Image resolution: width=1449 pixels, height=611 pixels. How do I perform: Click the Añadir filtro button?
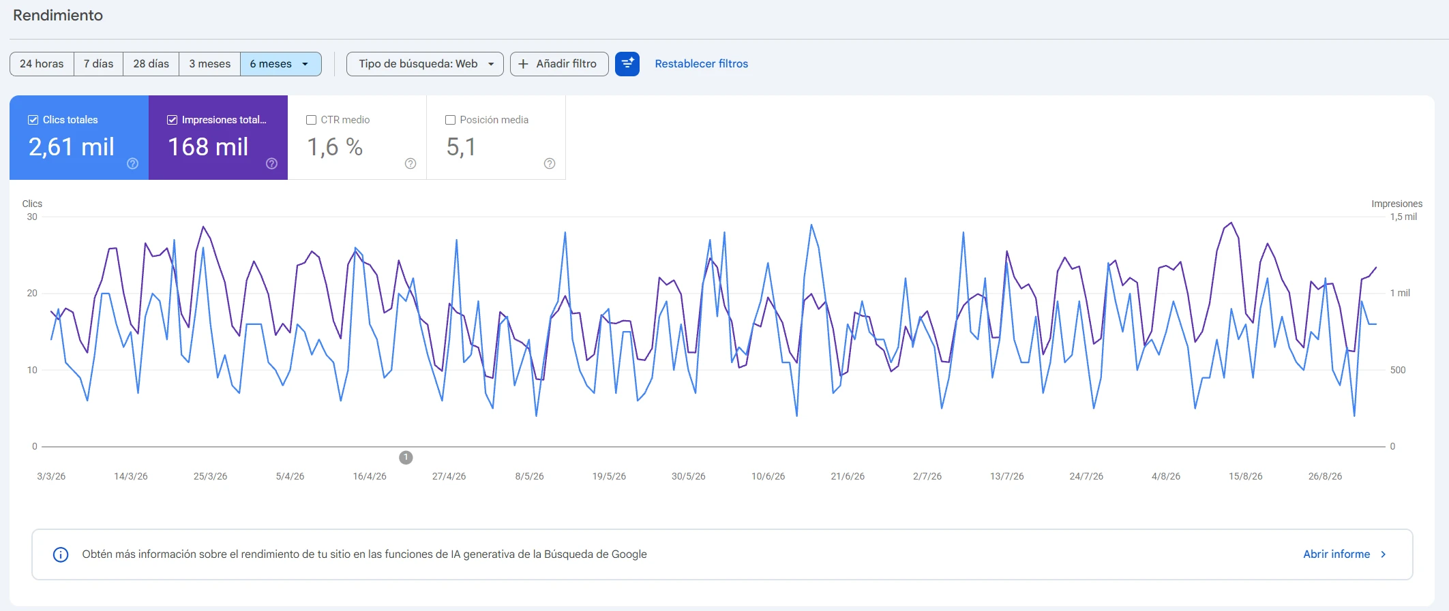pyautogui.click(x=559, y=64)
